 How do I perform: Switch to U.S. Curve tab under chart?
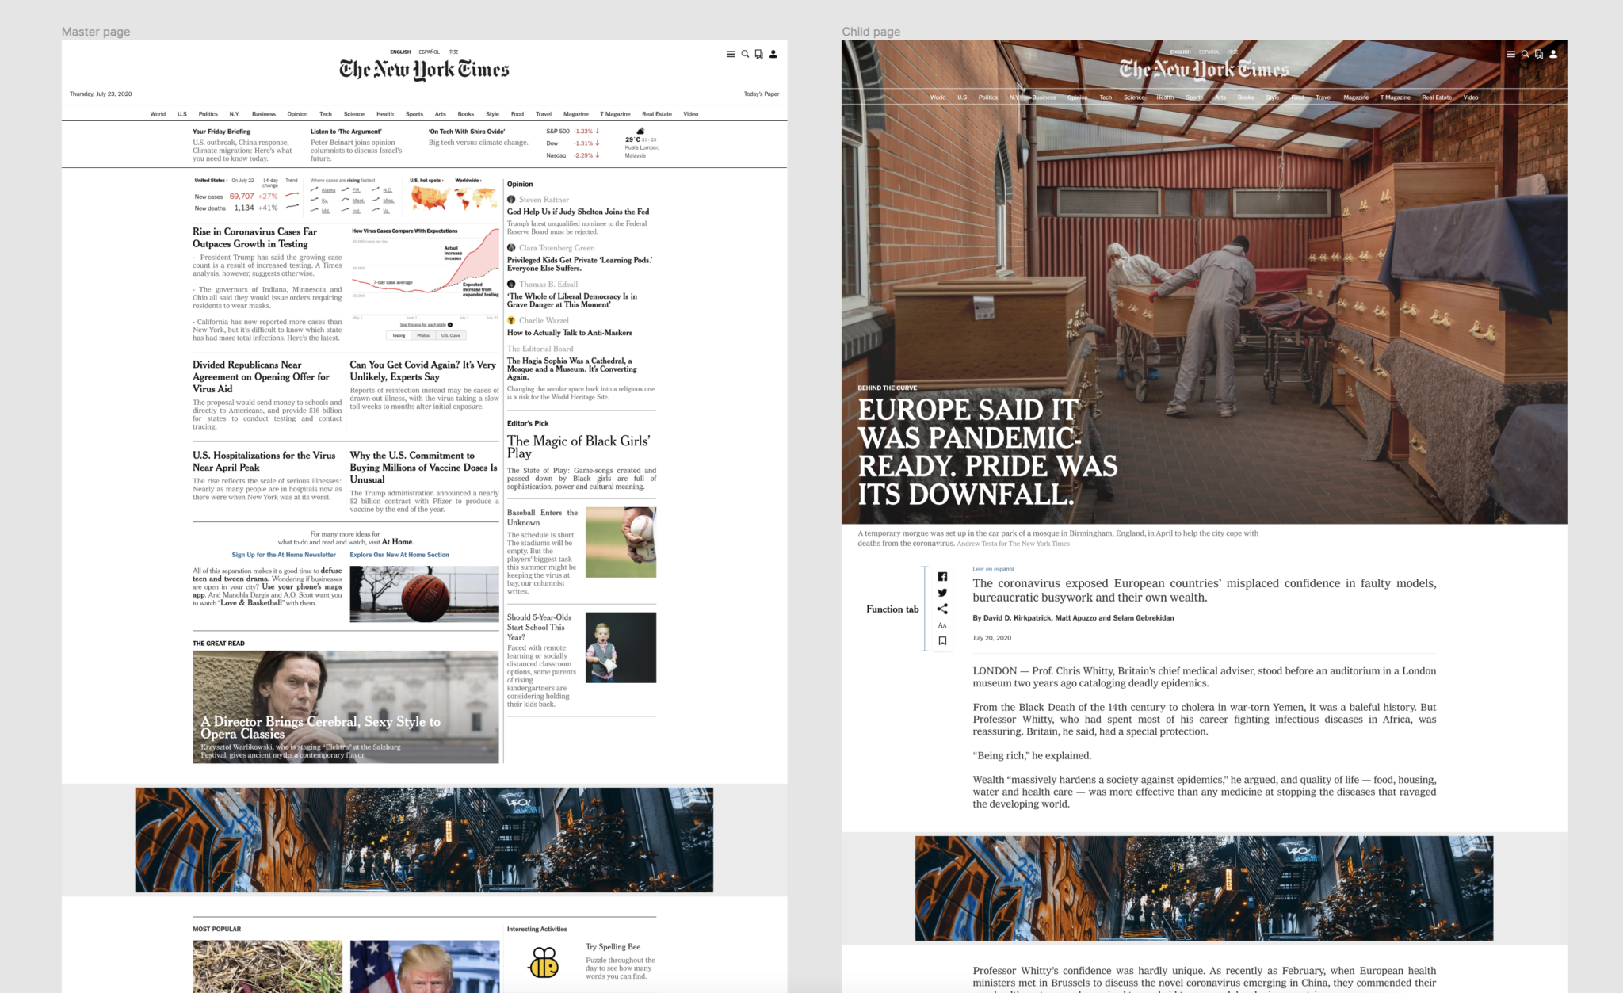451,335
